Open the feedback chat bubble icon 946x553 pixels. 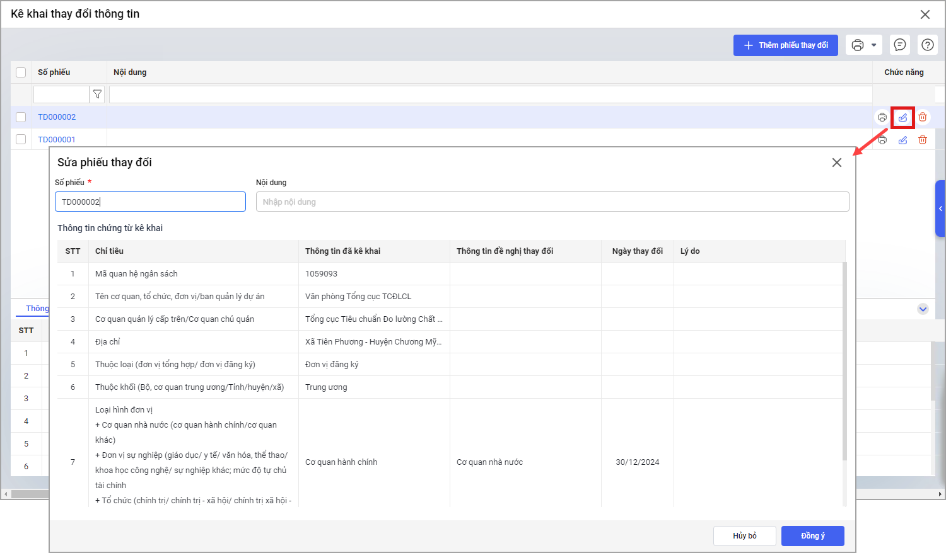pyautogui.click(x=900, y=45)
